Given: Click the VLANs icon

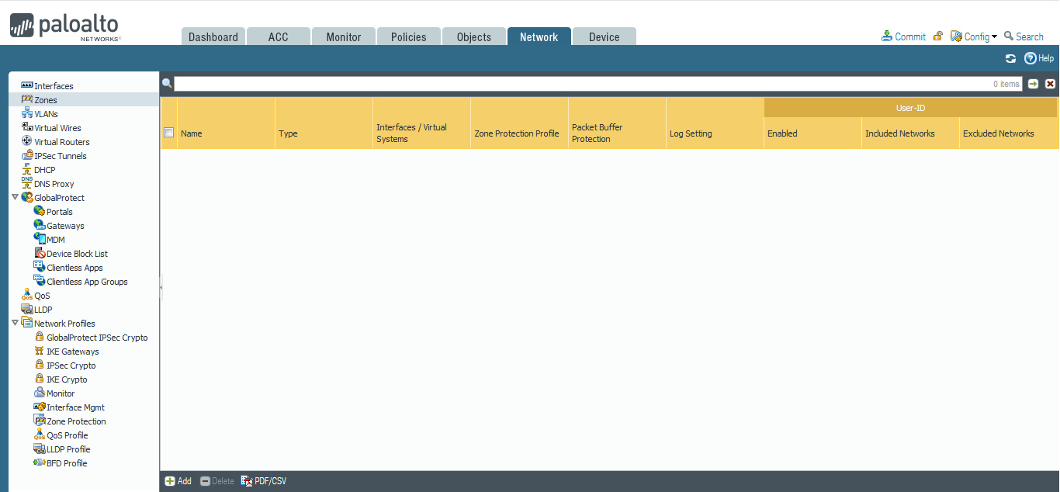Looking at the screenshot, I should tap(27, 113).
